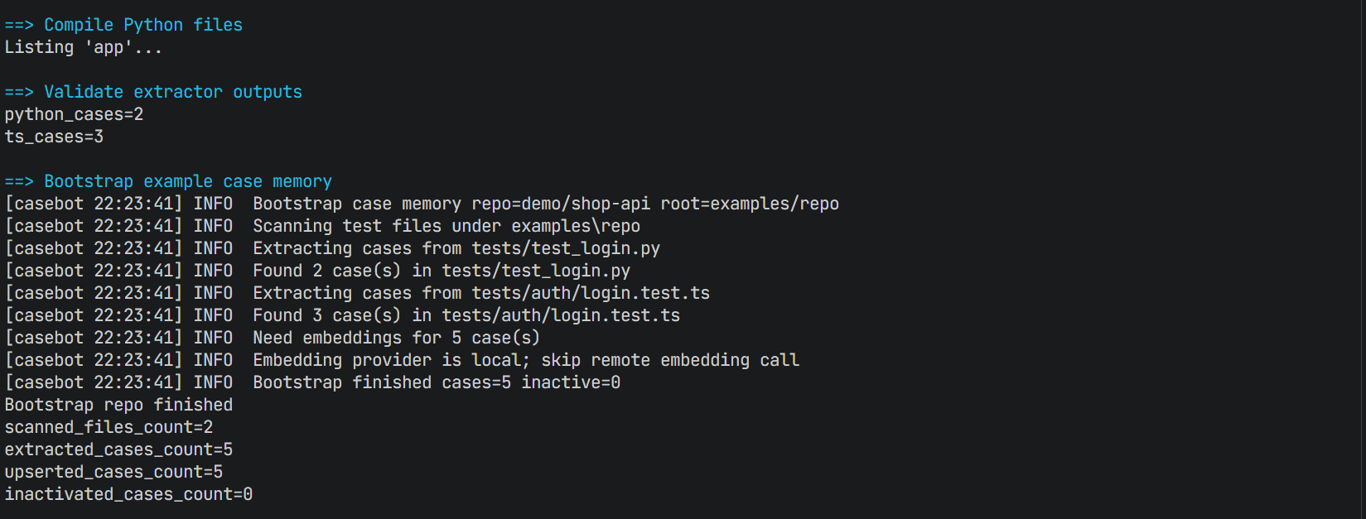The image size is (1366, 519).
Task: Click the 'Embedding provider is local' log line
Action: 403,360
